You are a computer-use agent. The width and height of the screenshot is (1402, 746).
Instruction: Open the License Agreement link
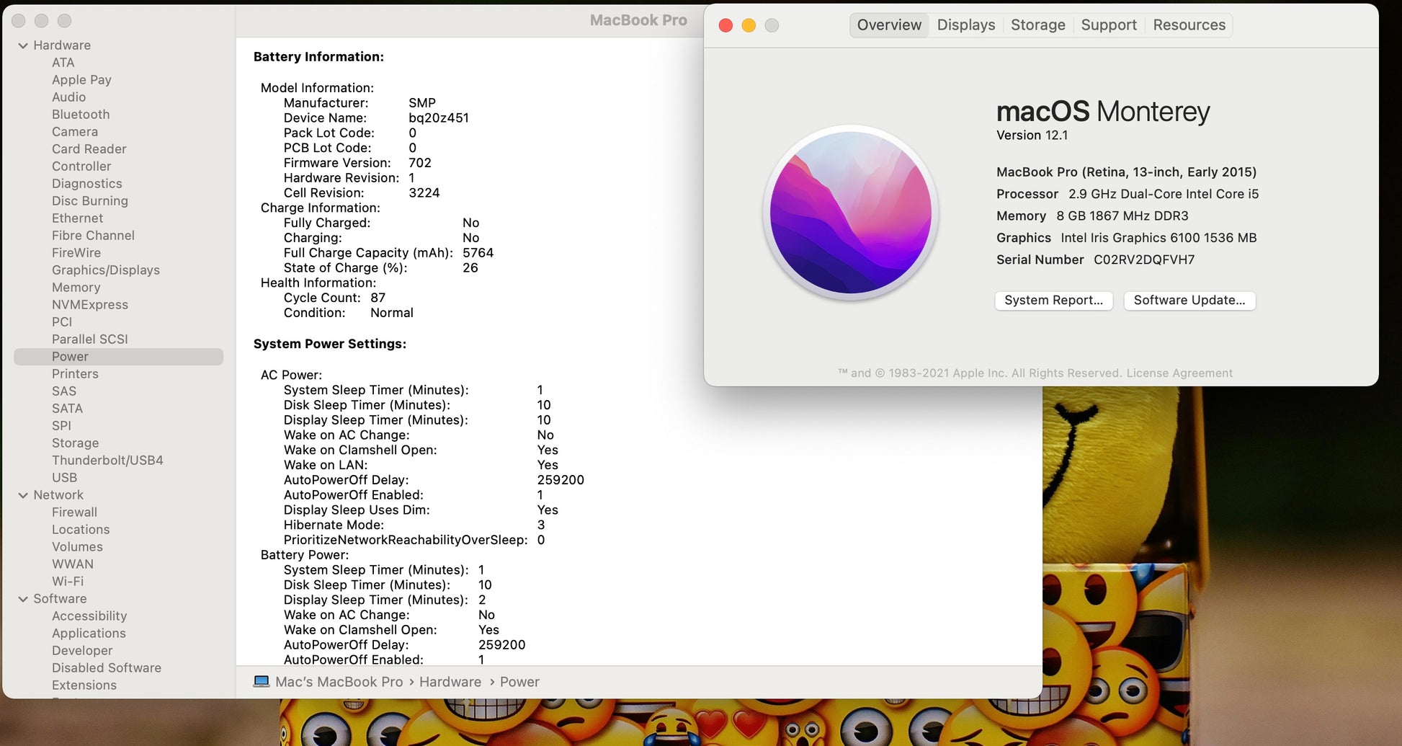click(x=1179, y=373)
